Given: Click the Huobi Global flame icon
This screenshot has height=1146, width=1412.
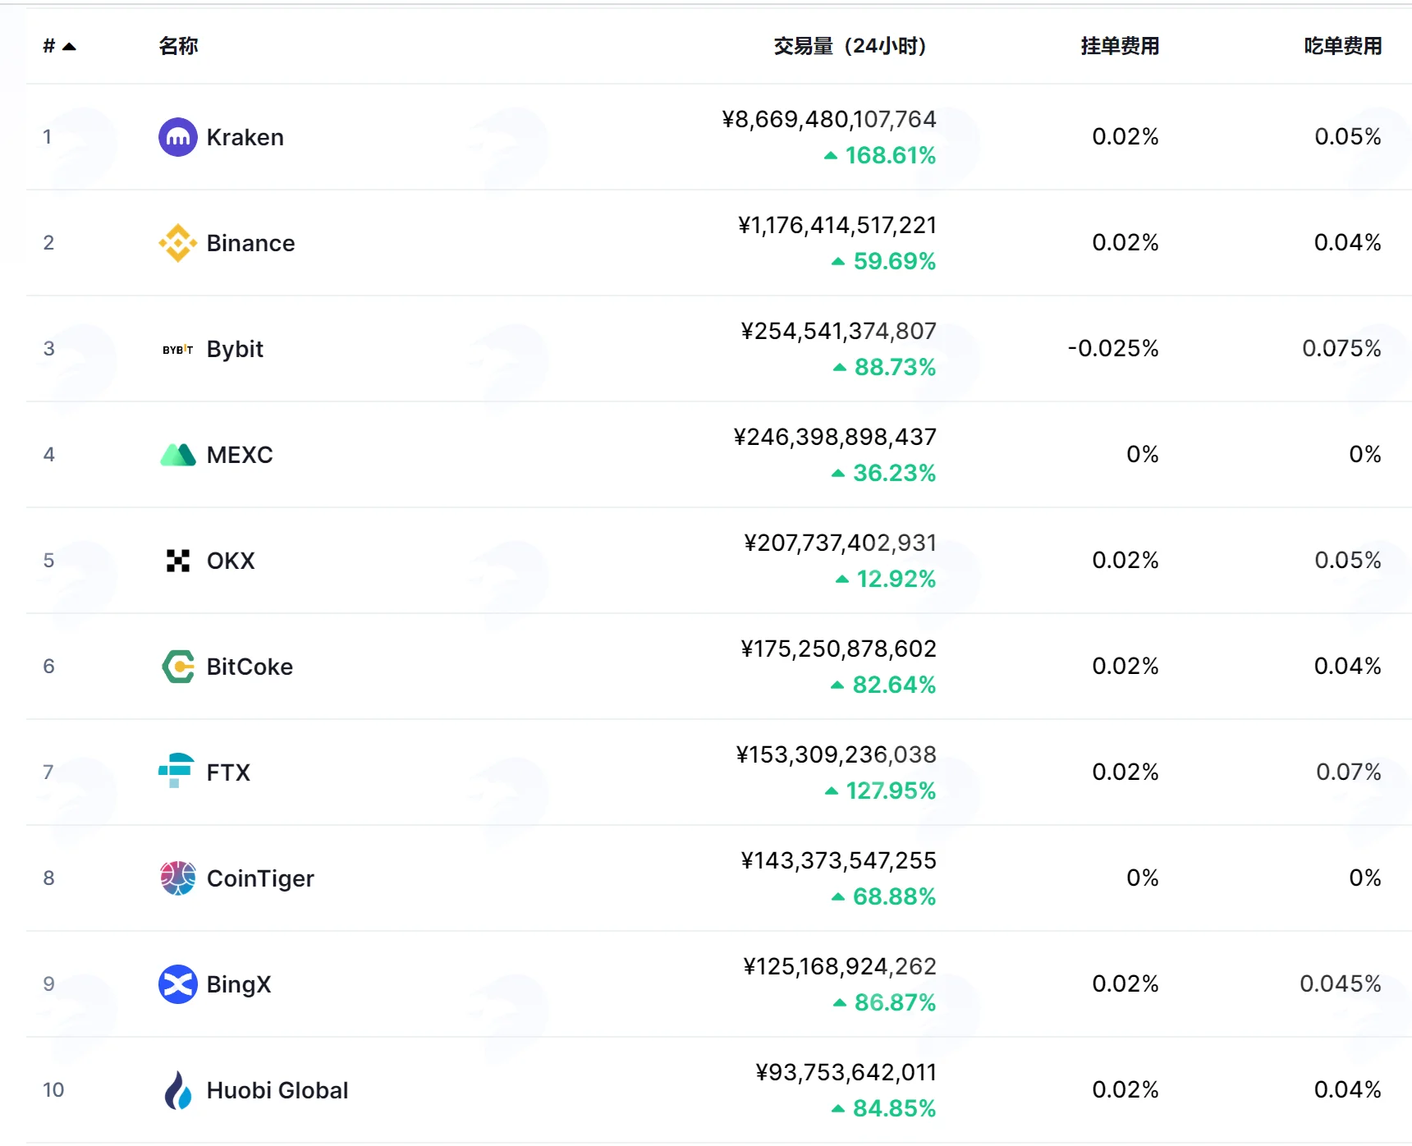Looking at the screenshot, I should (177, 1090).
